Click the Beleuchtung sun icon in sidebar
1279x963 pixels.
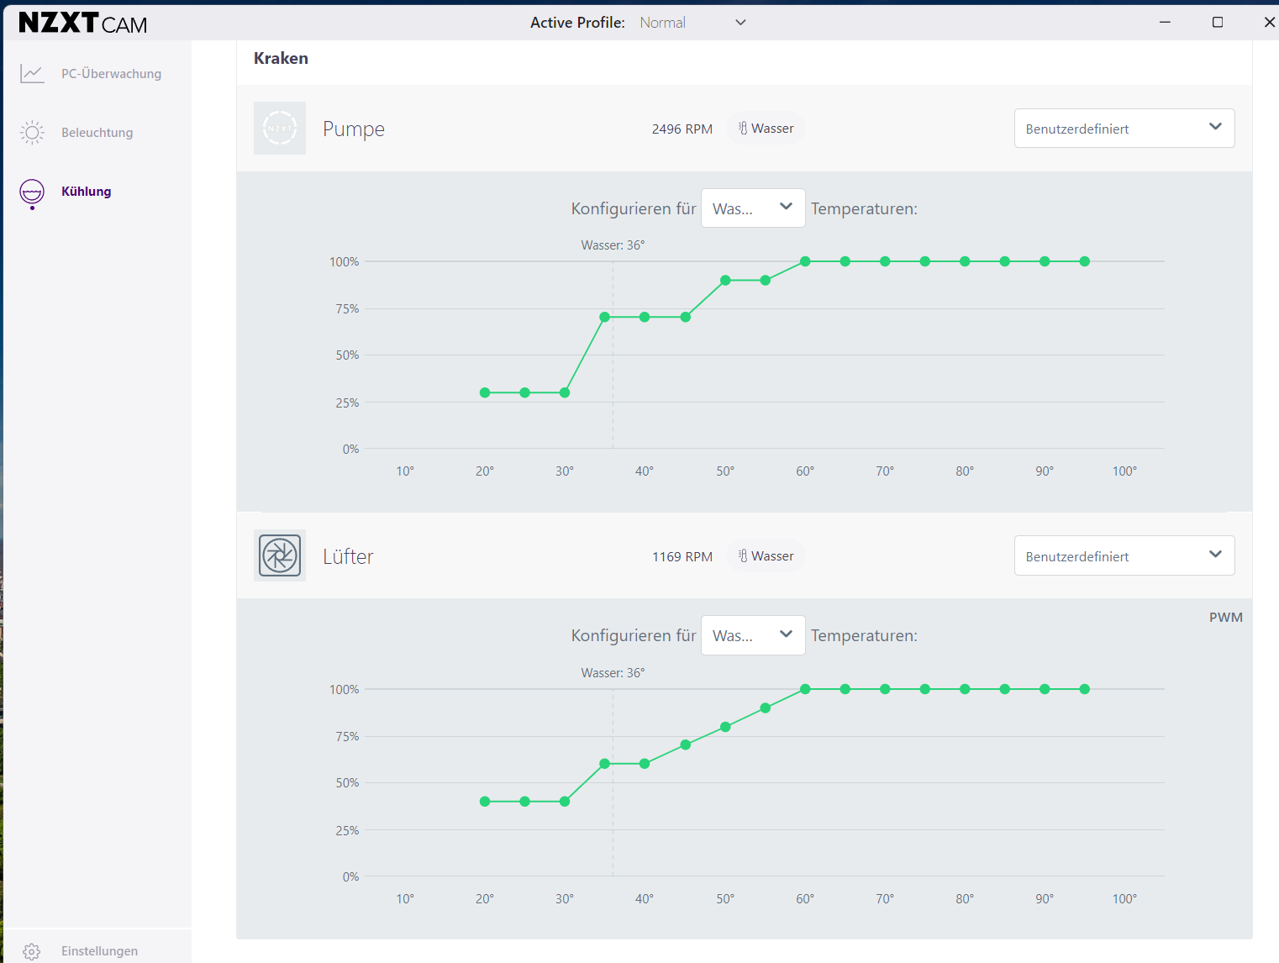pyautogui.click(x=32, y=133)
